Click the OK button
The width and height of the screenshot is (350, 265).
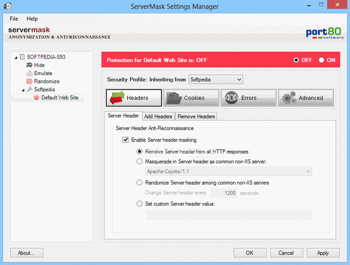(250, 253)
